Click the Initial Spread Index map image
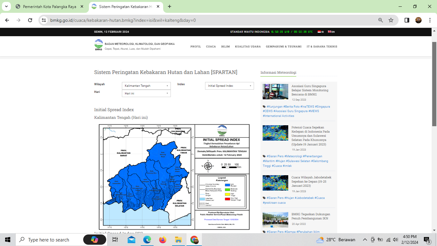The width and height of the screenshot is (437, 246). tap(174, 177)
